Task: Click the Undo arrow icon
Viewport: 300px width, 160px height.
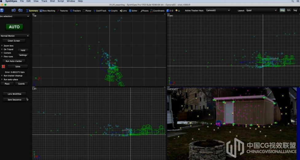Action: click(14, 10)
